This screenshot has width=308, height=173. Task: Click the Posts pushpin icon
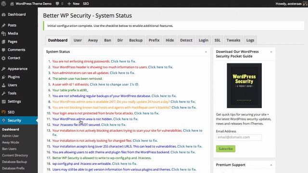coord(3,25)
